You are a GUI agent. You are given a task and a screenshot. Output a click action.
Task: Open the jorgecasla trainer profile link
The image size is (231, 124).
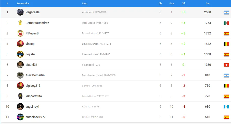32,12
